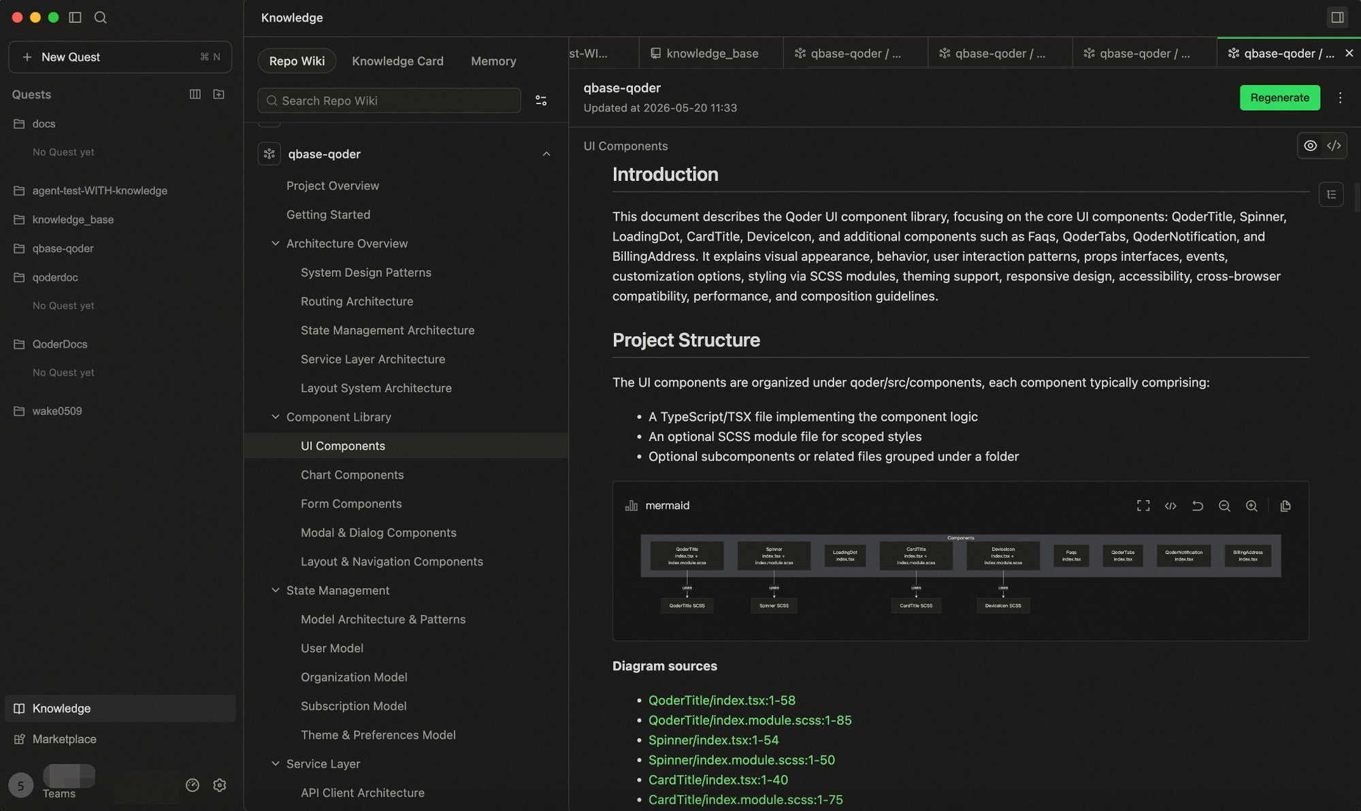The width and height of the screenshot is (1361, 811).
Task: Open the partially visible st-WI... tab
Action: click(x=604, y=53)
